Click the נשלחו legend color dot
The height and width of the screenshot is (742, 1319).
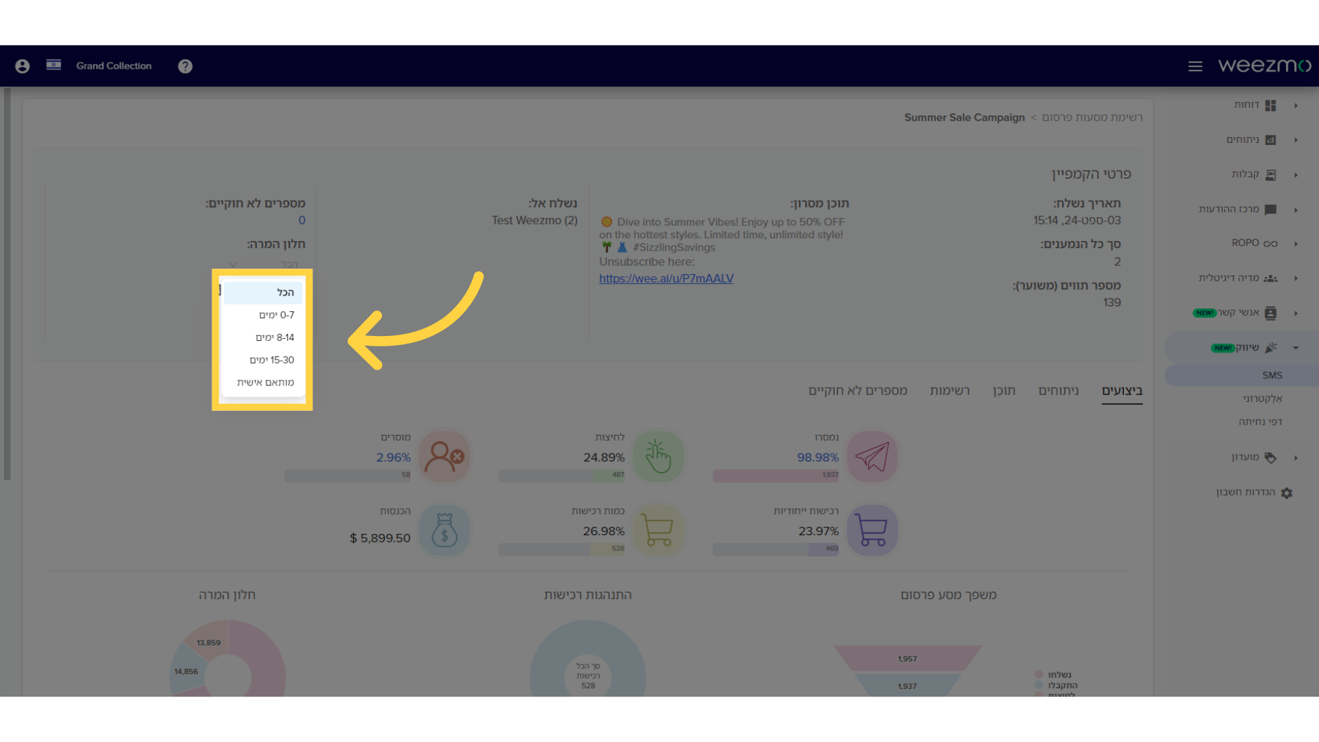coord(1039,675)
